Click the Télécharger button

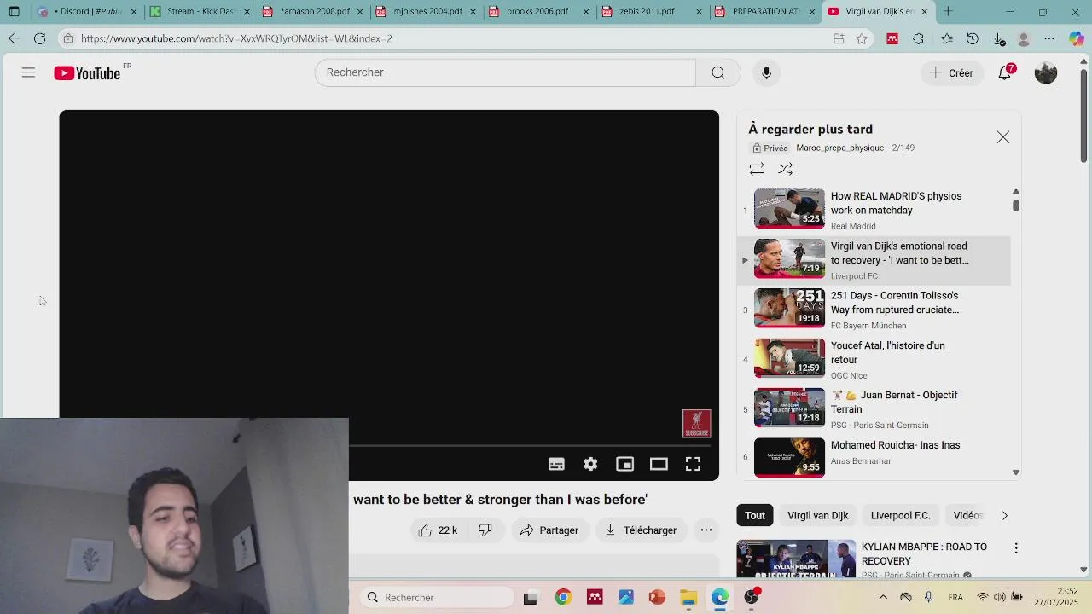(641, 530)
